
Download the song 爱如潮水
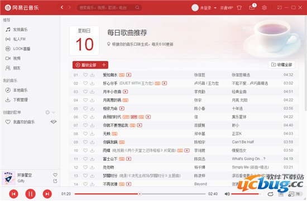click(92, 75)
